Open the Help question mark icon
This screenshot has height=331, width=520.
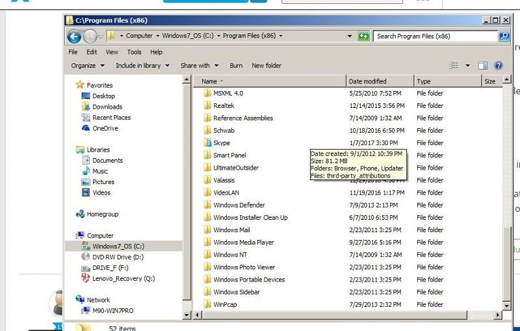(498, 65)
